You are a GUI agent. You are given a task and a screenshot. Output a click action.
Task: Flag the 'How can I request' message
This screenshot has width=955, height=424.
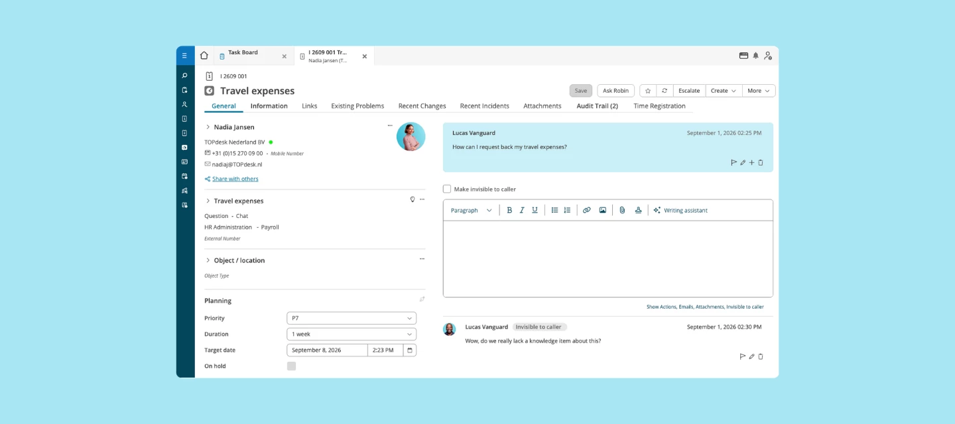733,162
